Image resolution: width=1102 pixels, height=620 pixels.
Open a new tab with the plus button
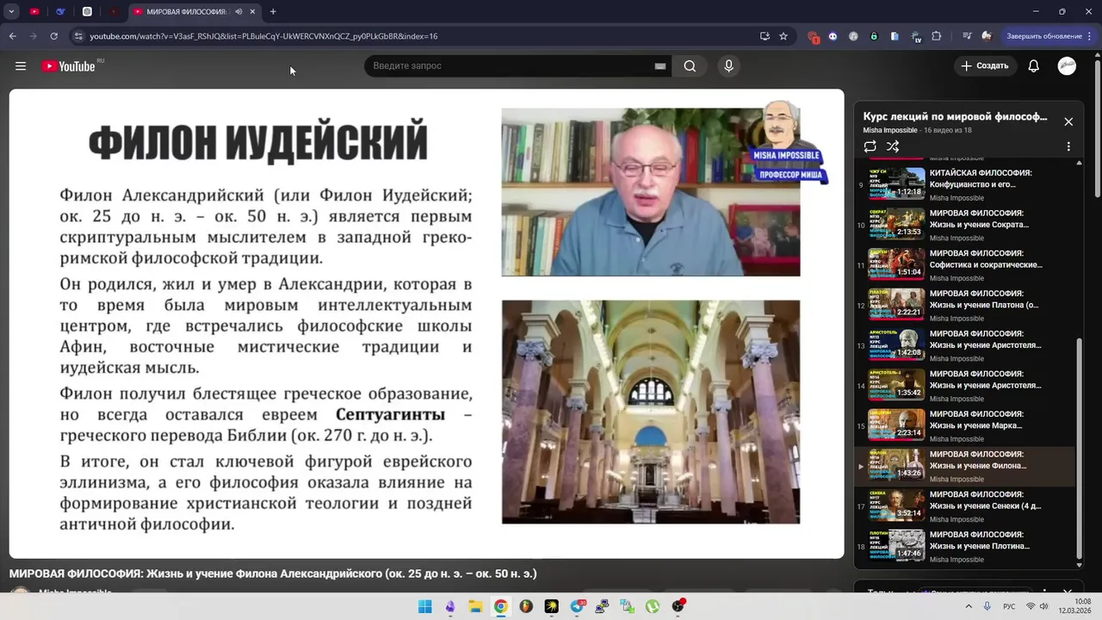click(x=273, y=12)
